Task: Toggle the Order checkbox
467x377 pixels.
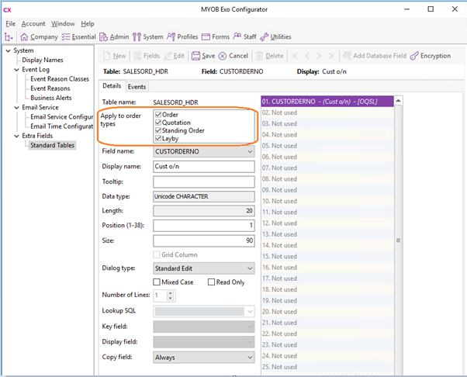Action: [158, 115]
